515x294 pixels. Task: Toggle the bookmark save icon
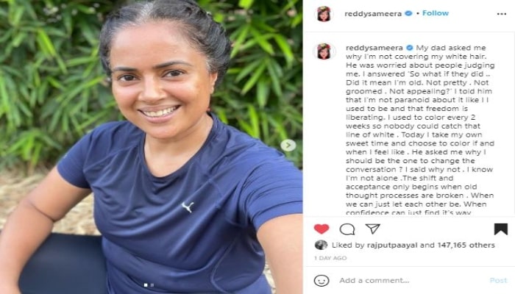(x=501, y=229)
